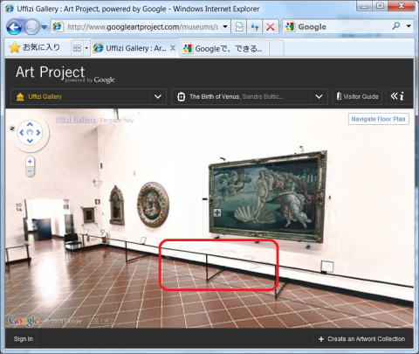The width and height of the screenshot is (419, 354).
Task: Open a new blank tab
Action: pyautogui.click(x=276, y=48)
